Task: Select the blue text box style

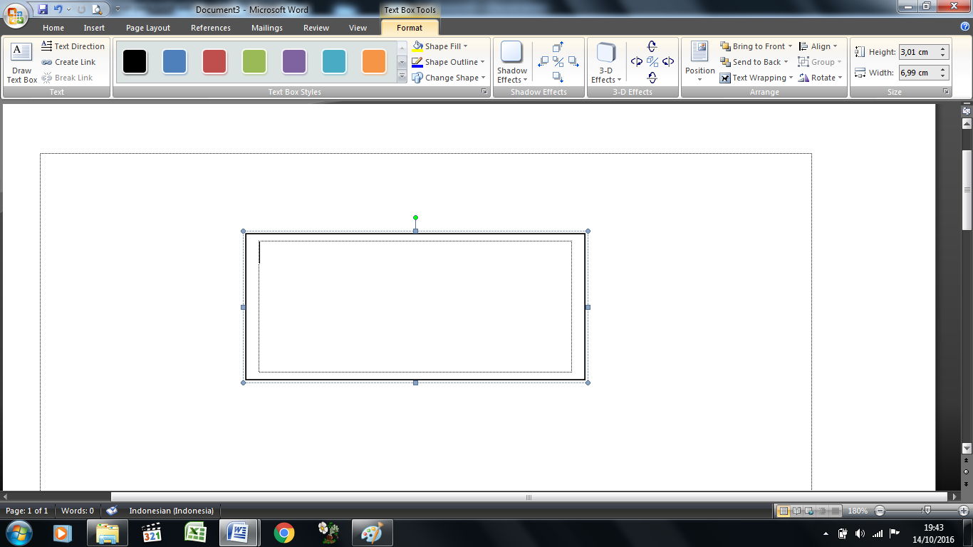Action: (175, 62)
